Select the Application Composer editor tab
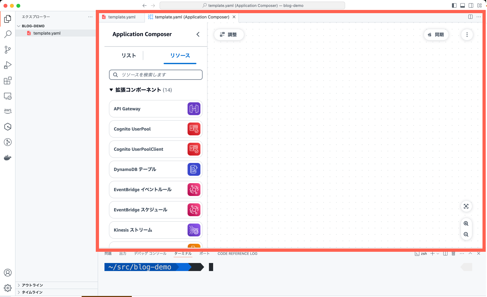 tap(192, 17)
